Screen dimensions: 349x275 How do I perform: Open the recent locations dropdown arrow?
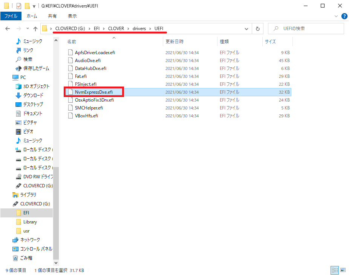(28, 29)
